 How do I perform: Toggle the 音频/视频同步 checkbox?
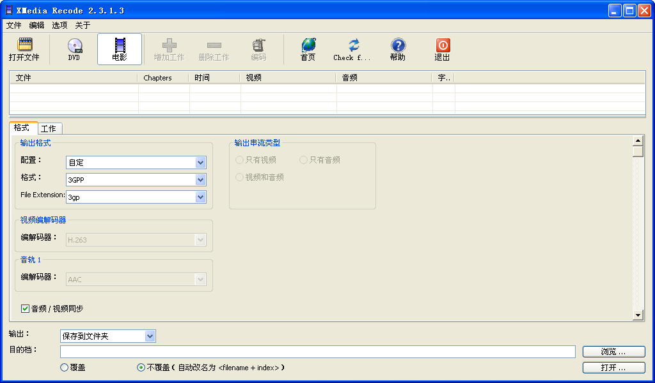(25, 309)
